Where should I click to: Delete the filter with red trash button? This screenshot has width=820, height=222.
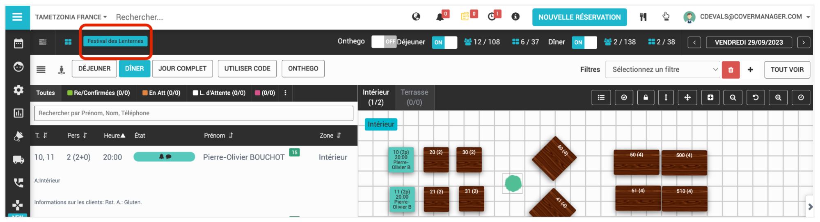(x=731, y=70)
